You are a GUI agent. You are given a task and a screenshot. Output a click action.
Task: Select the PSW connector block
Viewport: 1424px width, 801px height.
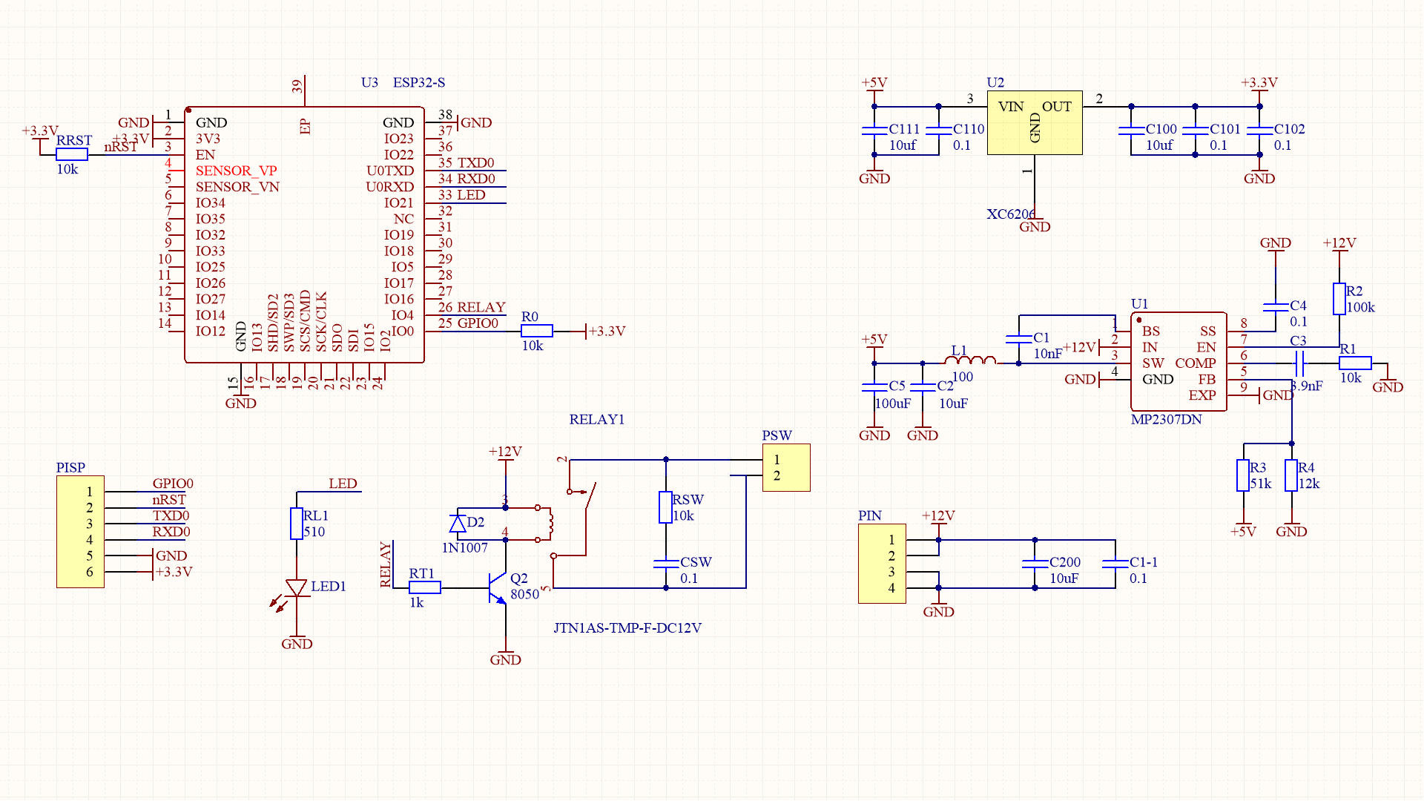(786, 467)
